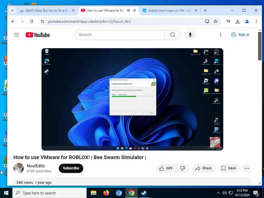Minimize the Chrome window

pyautogui.click(x=232, y=10)
